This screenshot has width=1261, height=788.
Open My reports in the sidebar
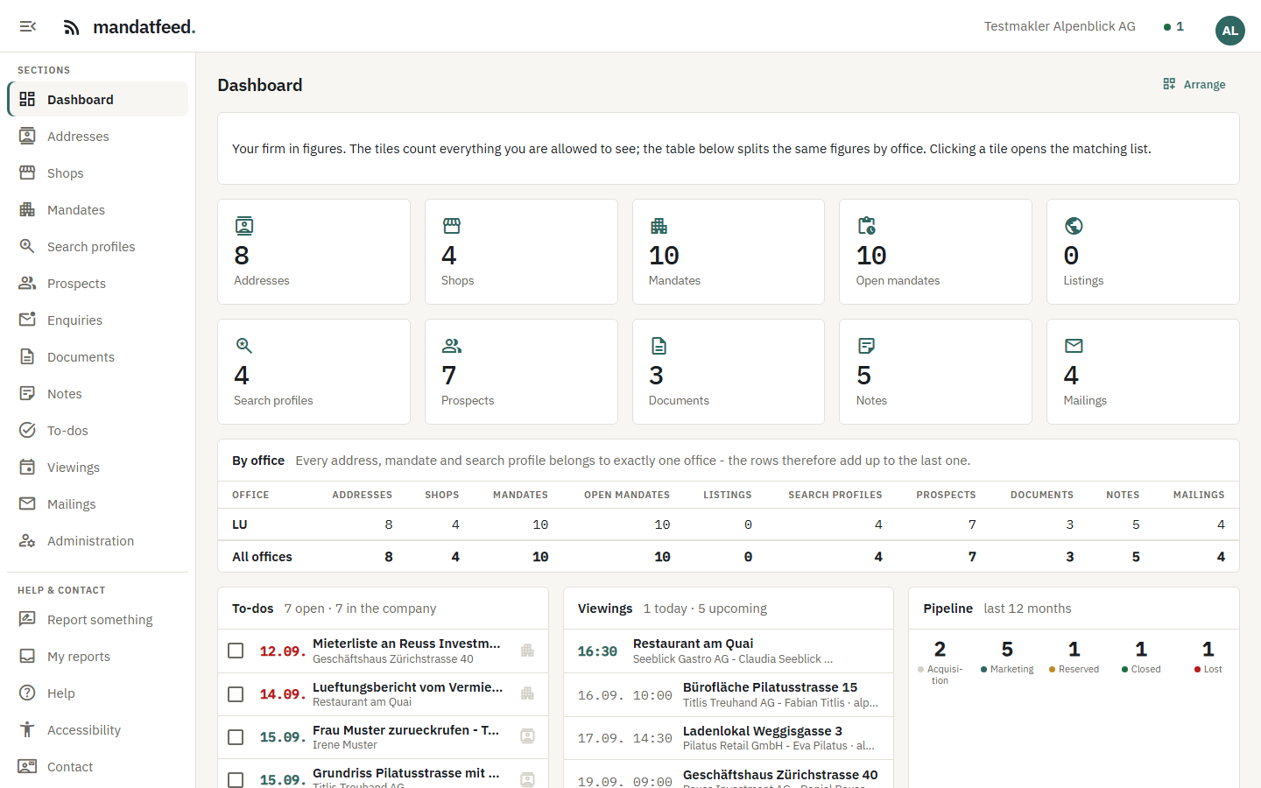(x=97, y=656)
